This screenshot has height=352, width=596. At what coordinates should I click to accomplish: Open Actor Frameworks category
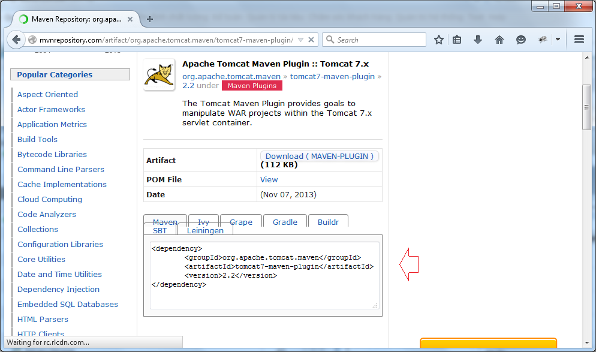tap(51, 110)
